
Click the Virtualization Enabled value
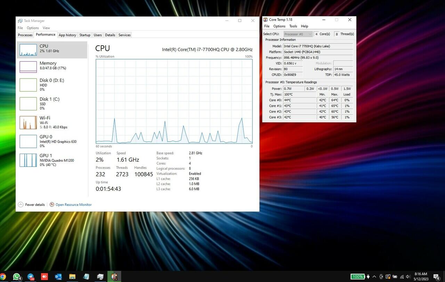(x=195, y=174)
